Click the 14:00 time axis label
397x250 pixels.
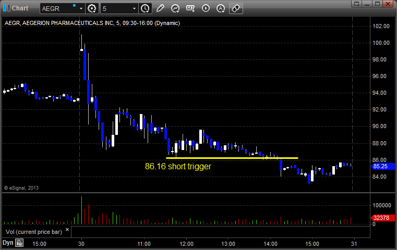[270, 244]
